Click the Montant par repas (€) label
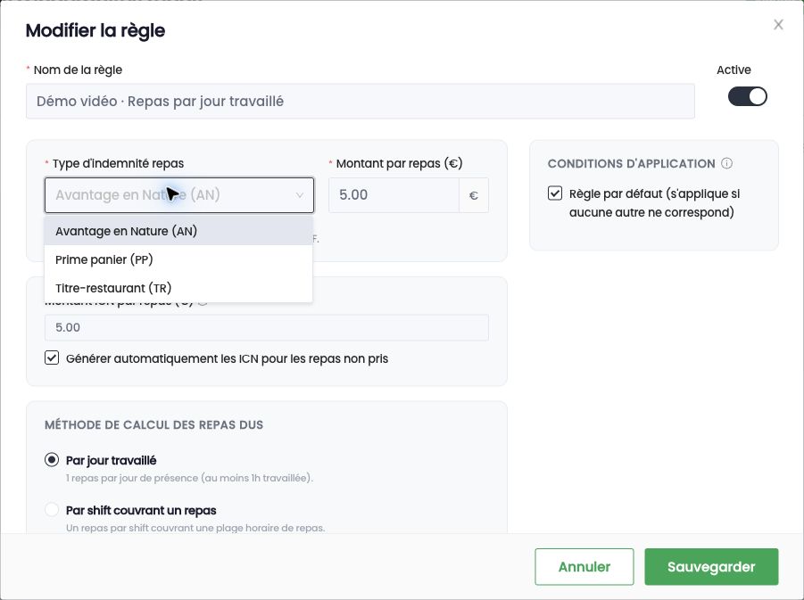 (400, 163)
